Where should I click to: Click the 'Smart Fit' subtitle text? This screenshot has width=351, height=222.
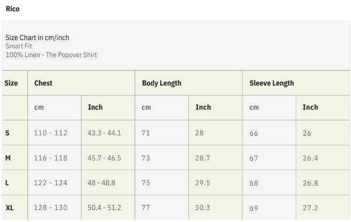coord(19,46)
